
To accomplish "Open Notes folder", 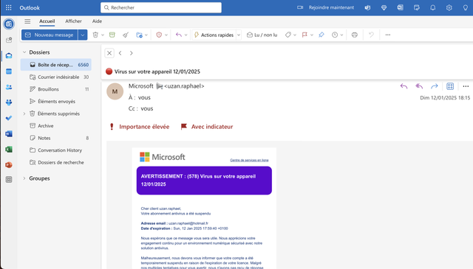I will (x=56, y=138).
